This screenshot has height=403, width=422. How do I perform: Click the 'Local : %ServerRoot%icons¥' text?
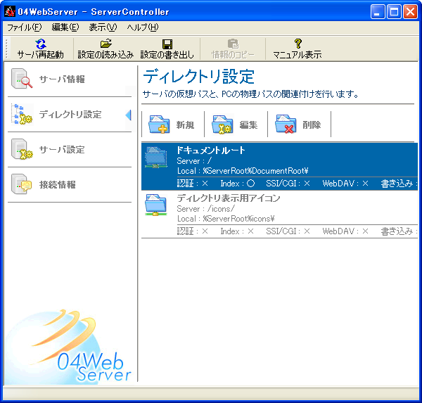click(x=226, y=219)
